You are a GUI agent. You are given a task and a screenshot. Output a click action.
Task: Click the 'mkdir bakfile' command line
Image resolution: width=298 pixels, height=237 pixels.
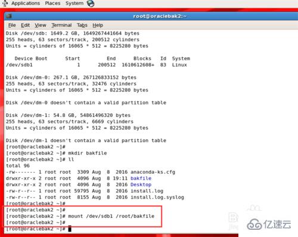click(x=57, y=153)
